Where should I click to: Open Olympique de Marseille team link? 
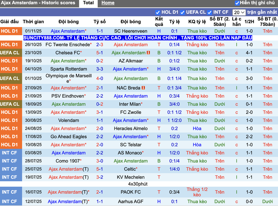[x=69, y=79]
